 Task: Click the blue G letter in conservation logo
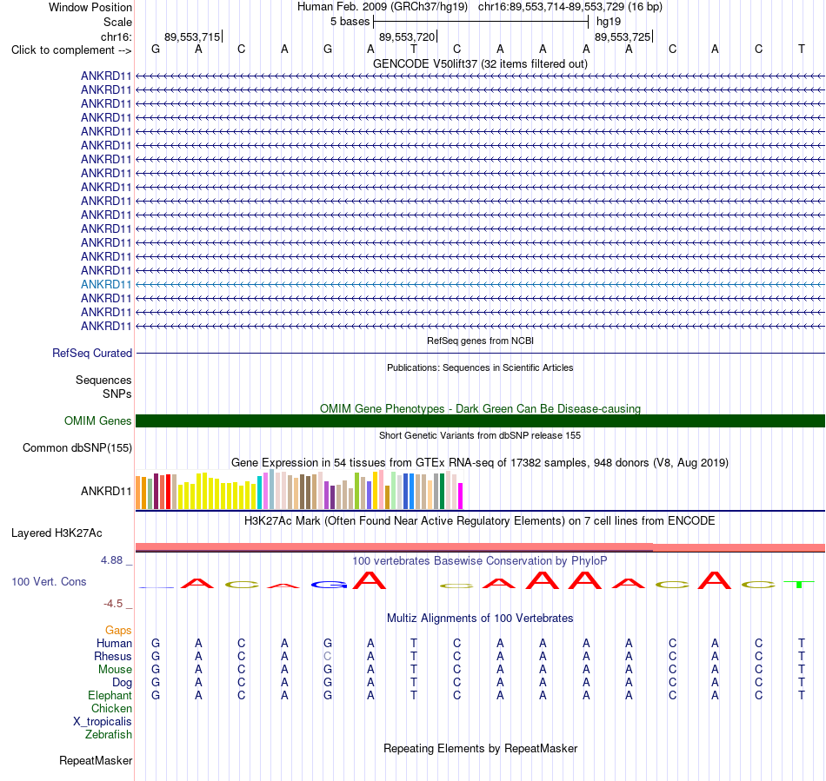(329, 585)
